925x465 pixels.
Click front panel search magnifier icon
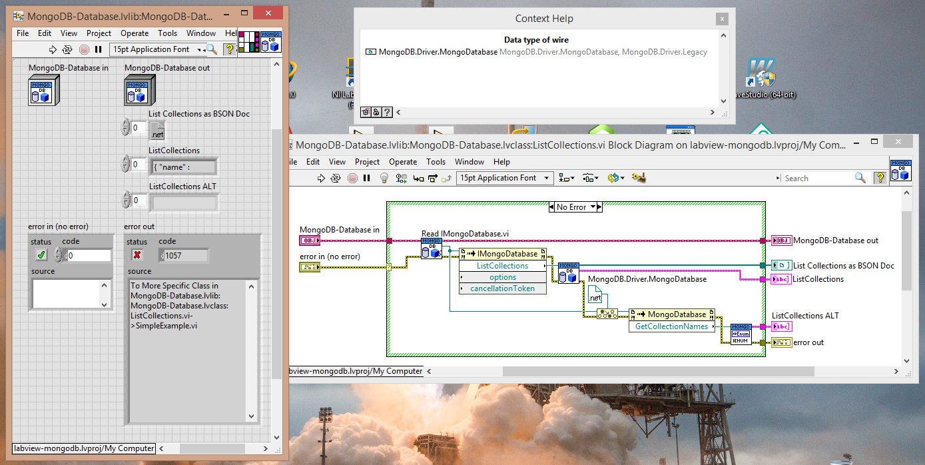coord(212,49)
